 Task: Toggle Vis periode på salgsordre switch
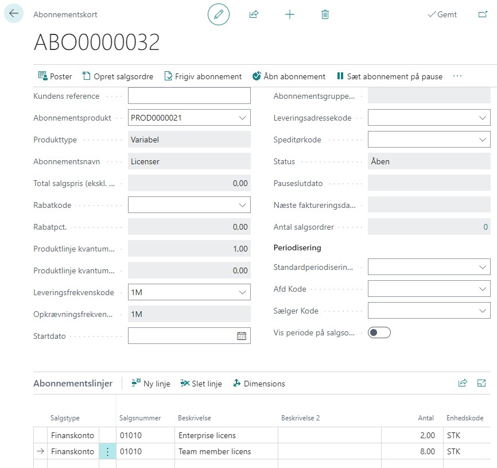tap(379, 332)
